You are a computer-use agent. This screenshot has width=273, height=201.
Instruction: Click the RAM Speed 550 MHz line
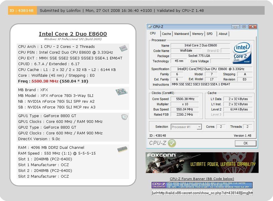point(57,153)
